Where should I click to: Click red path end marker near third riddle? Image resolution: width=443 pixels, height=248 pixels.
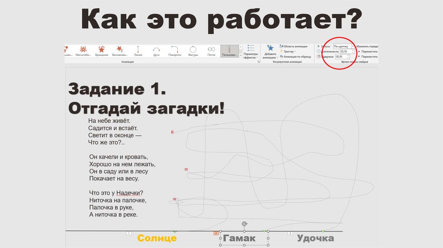(175, 199)
